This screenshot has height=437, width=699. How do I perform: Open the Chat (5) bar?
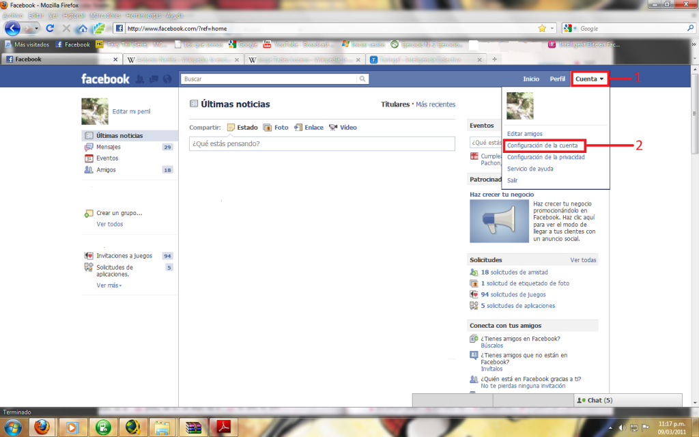click(x=628, y=400)
